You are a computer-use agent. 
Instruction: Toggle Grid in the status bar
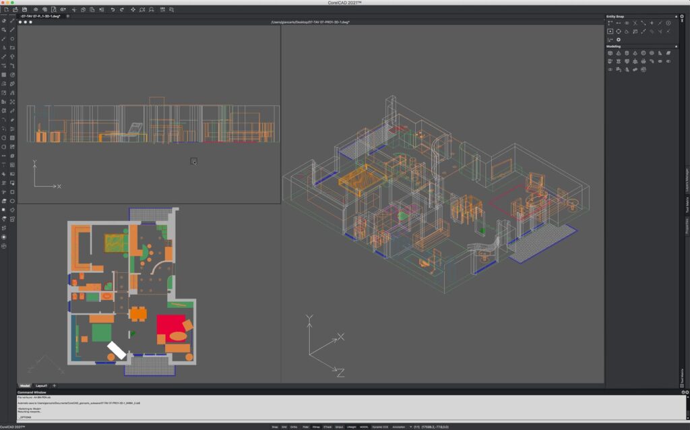point(284,427)
